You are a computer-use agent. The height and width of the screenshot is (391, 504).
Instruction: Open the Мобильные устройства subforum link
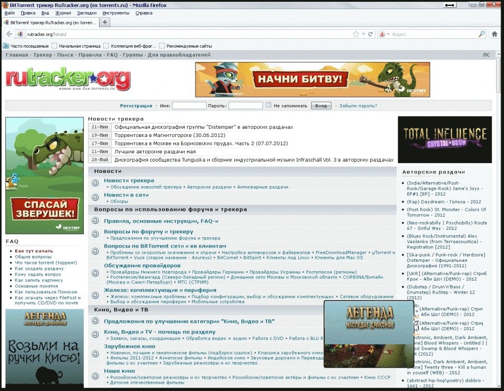pyautogui.click(x=218, y=302)
